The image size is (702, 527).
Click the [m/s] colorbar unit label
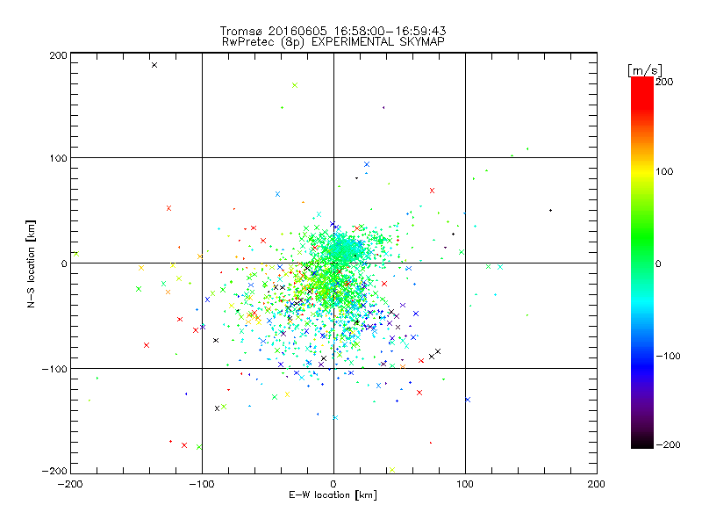pos(644,71)
